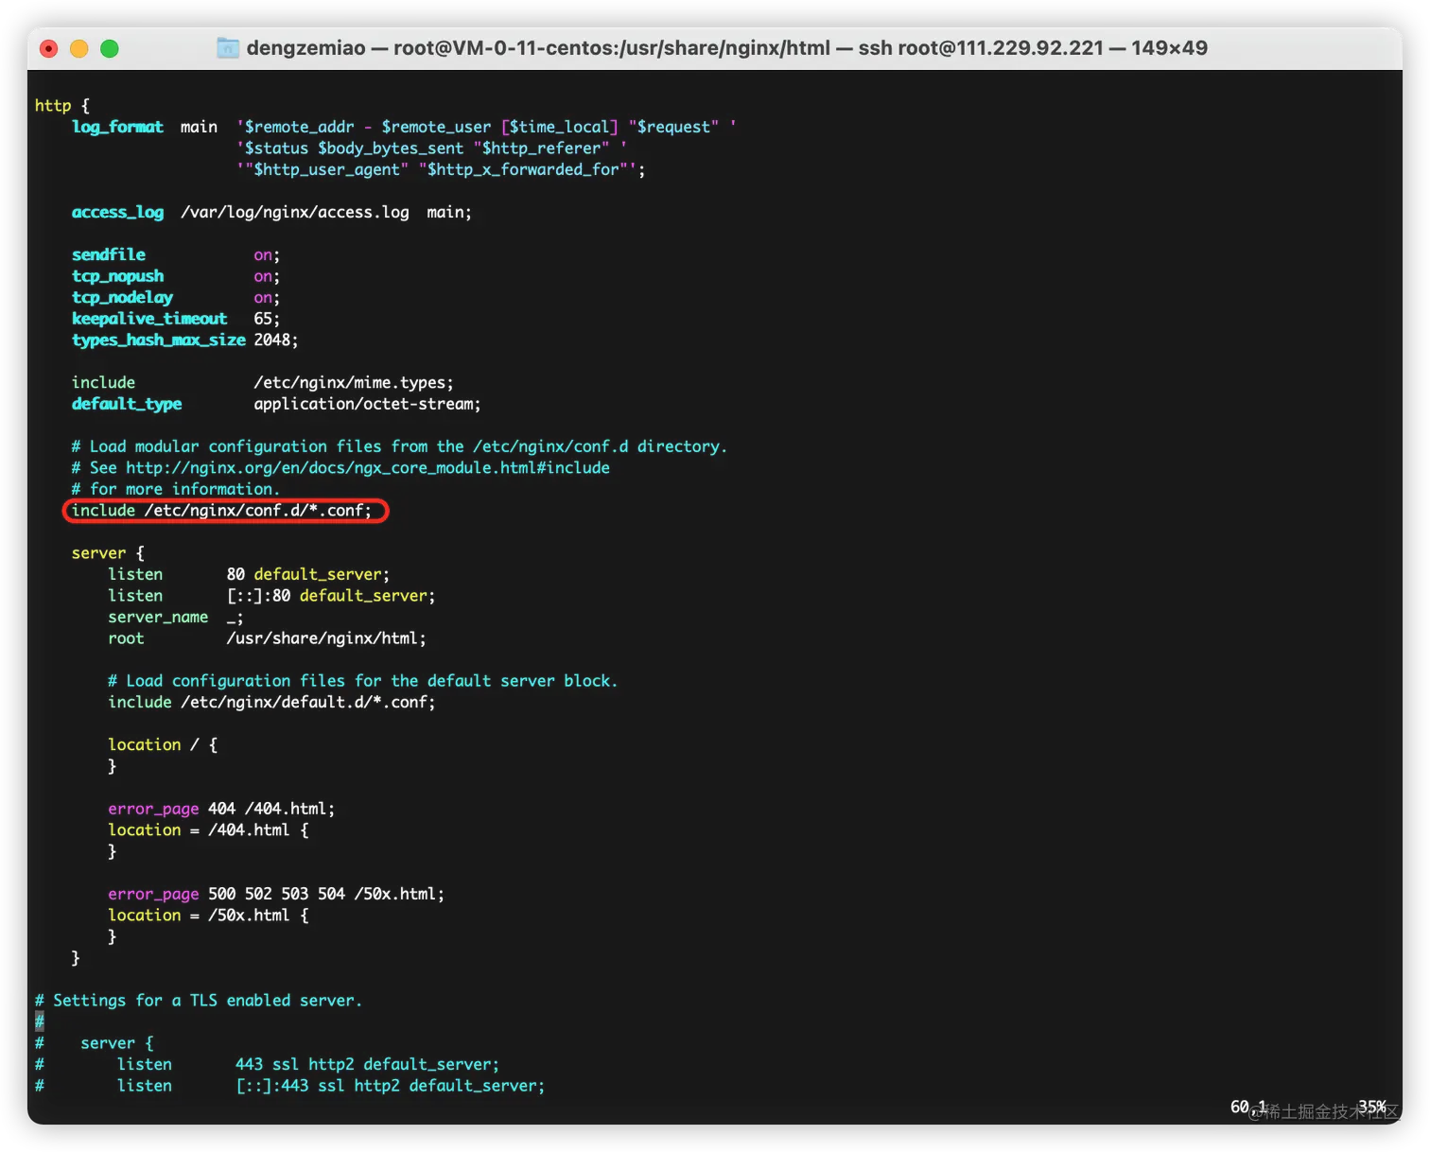Screen dimensions: 1430x1152
Task: Click the comment "# Load configuration files for the default server block."
Action: (362, 681)
